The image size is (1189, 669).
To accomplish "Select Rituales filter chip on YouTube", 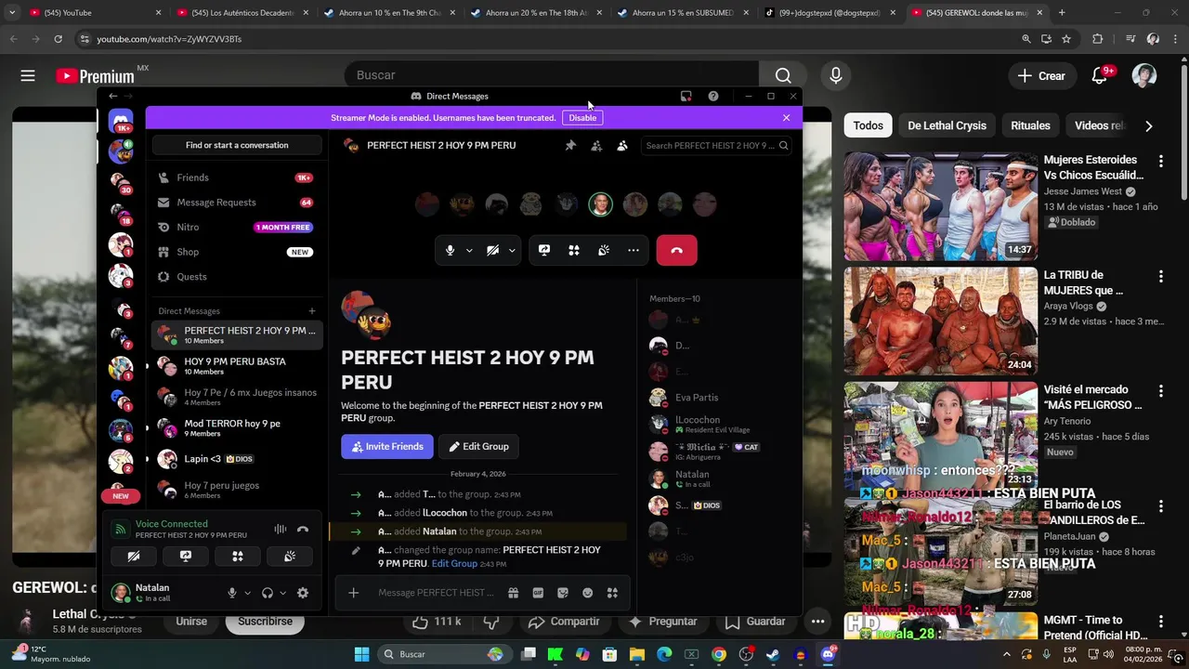I will point(1030,125).
